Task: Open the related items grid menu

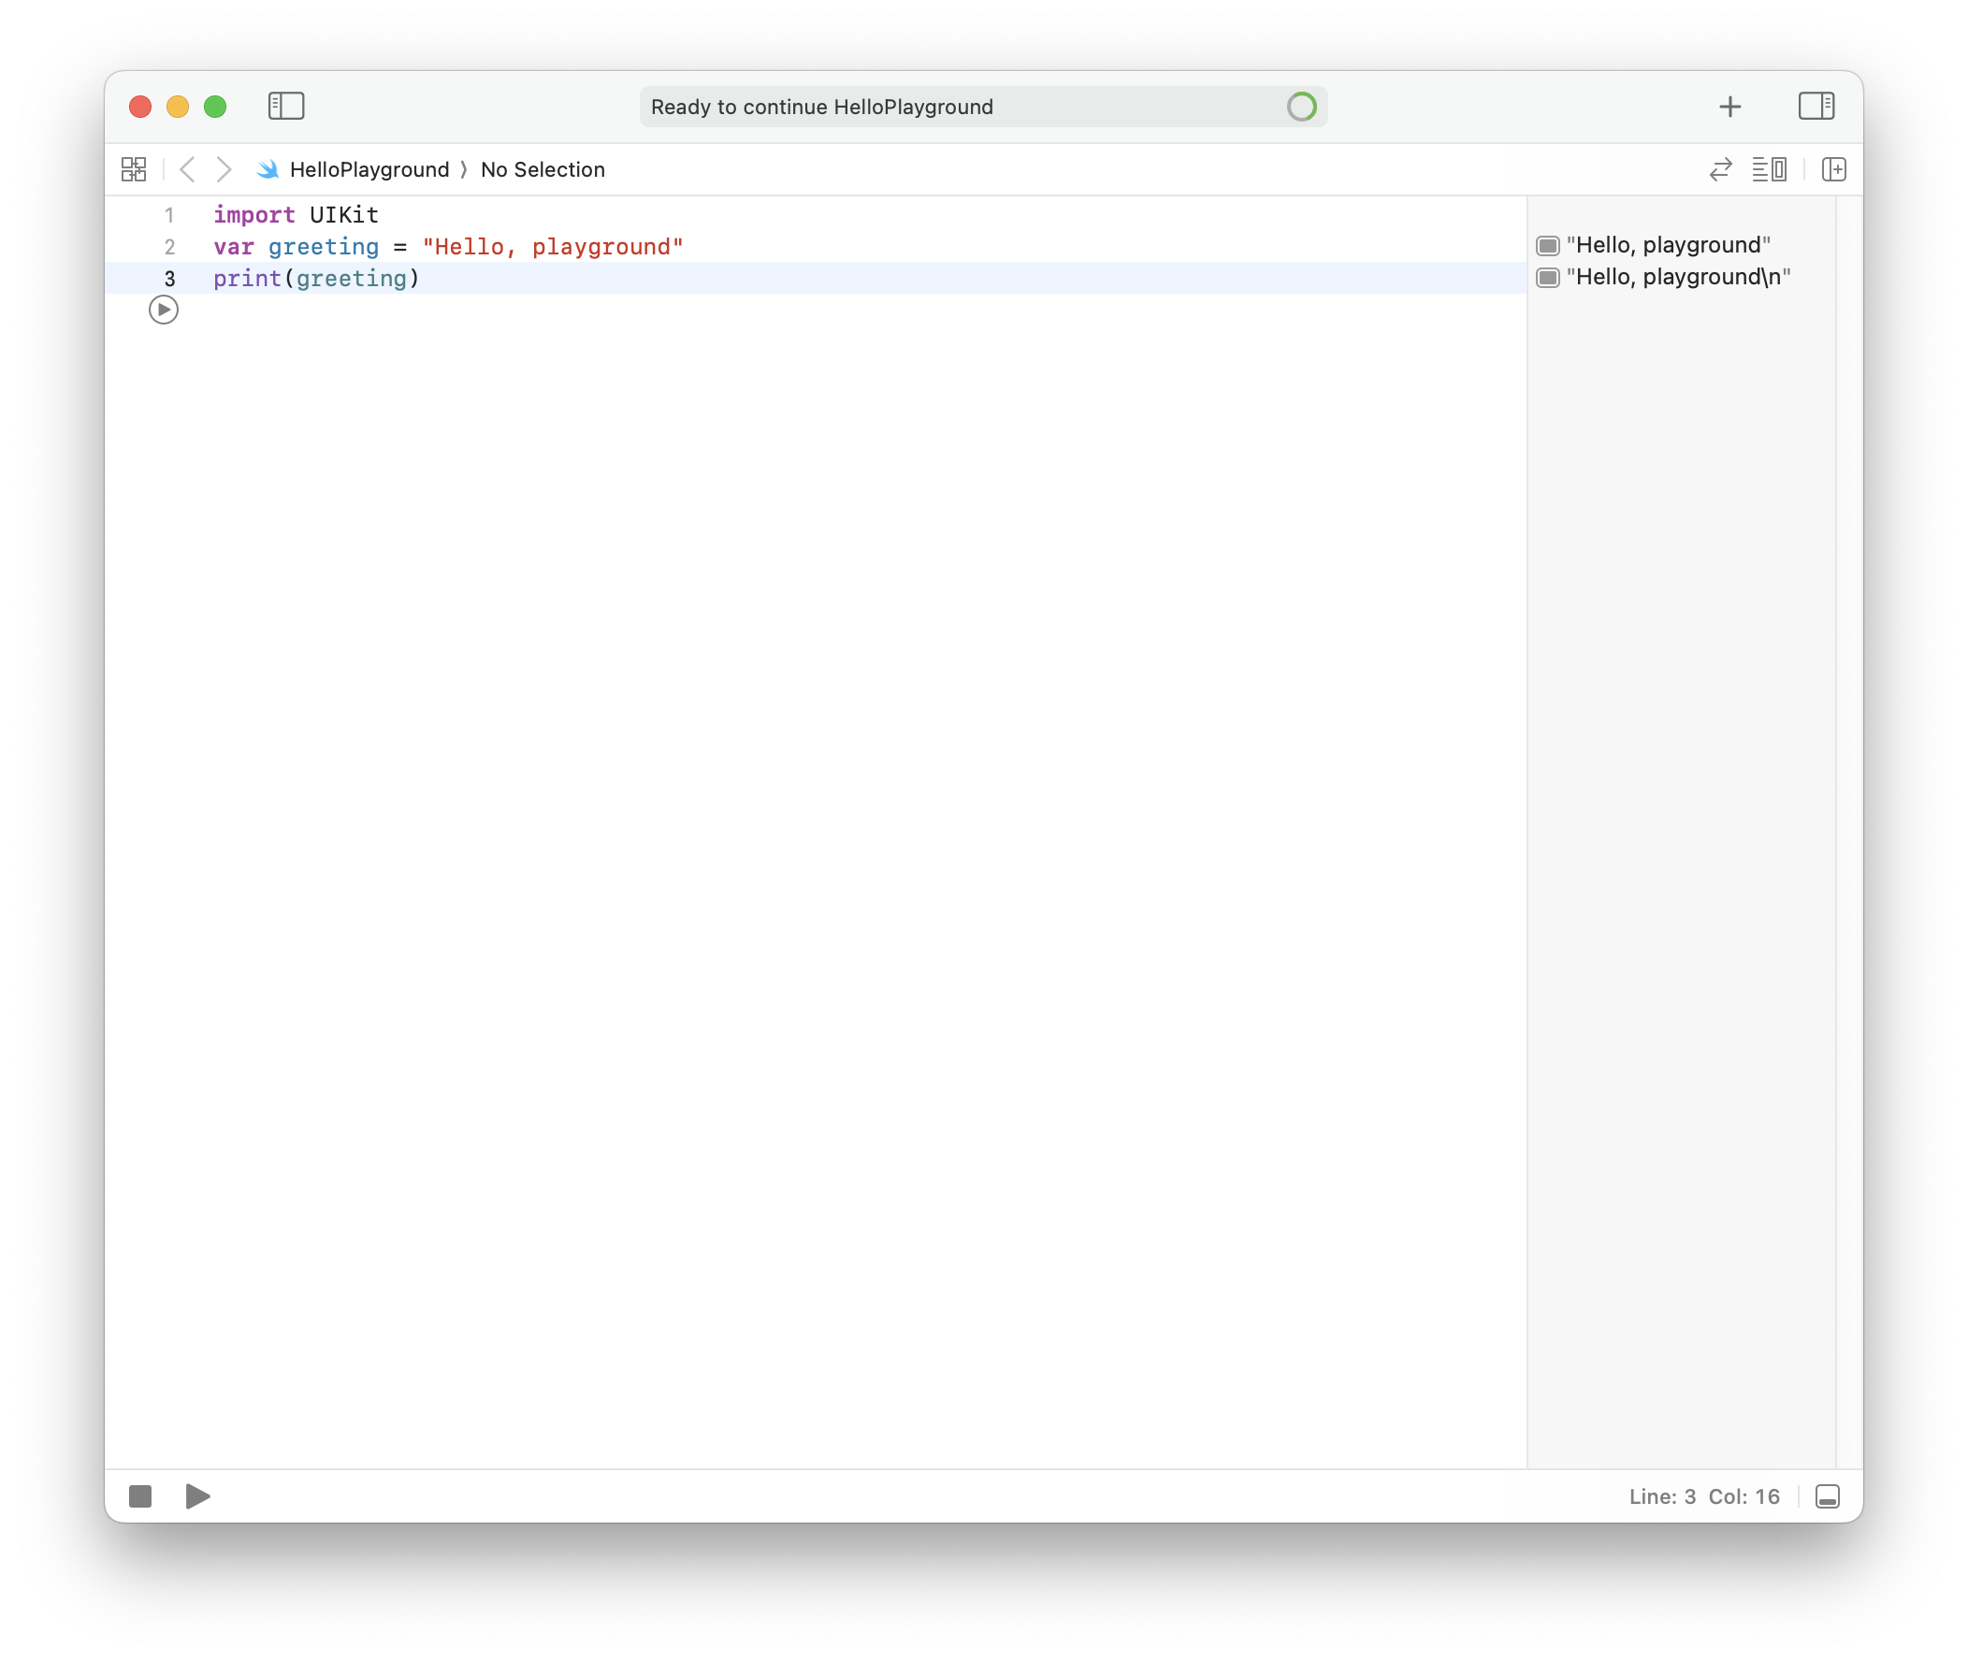Action: (x=134, y=169)
